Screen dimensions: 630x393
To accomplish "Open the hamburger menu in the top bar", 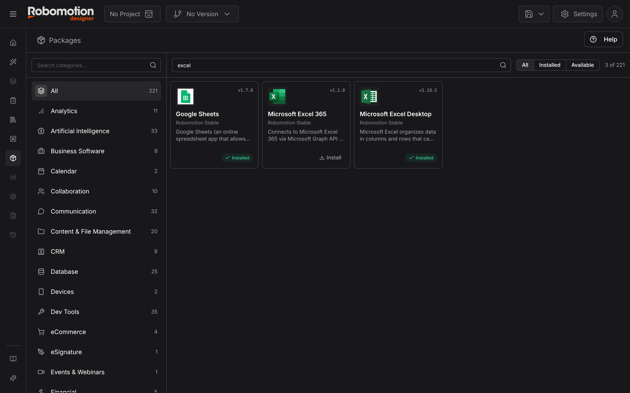I will [13, 14].
